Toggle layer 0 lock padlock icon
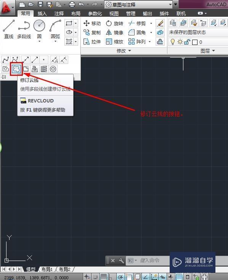 pos(187,42)
